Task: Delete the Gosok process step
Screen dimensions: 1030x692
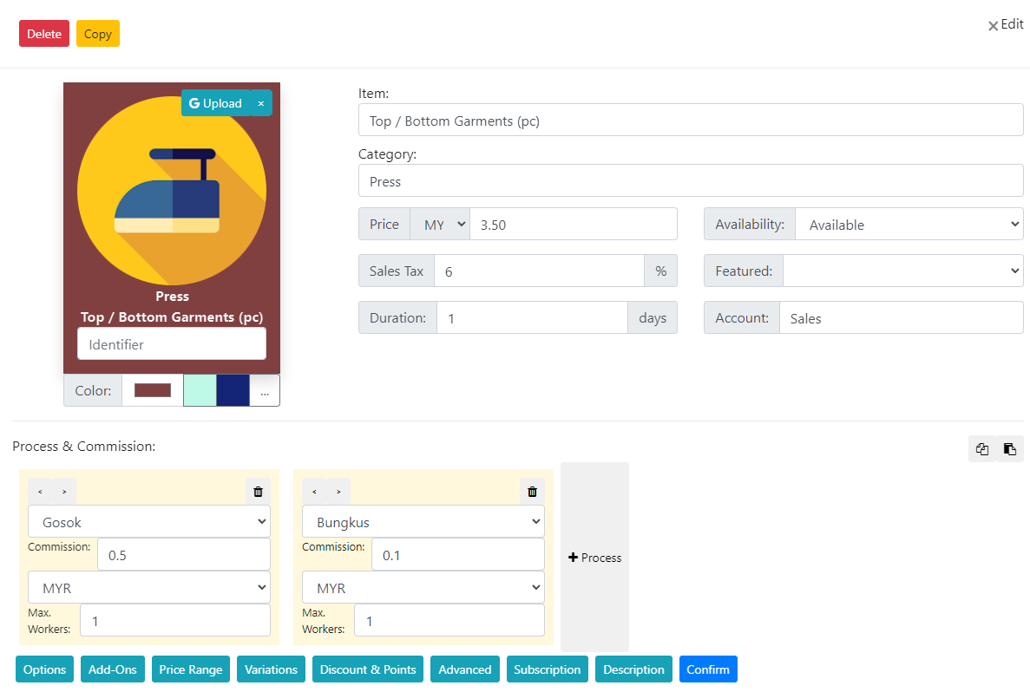Action: tap(257, 491)
